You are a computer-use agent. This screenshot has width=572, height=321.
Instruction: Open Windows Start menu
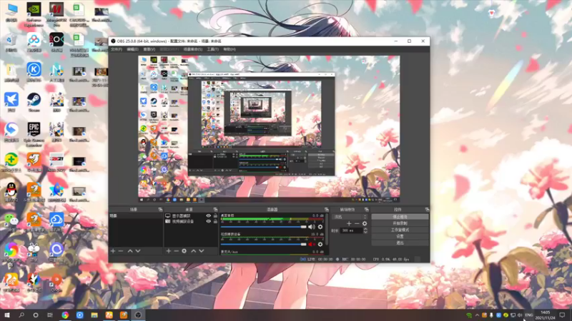click(x=7, y=315)
